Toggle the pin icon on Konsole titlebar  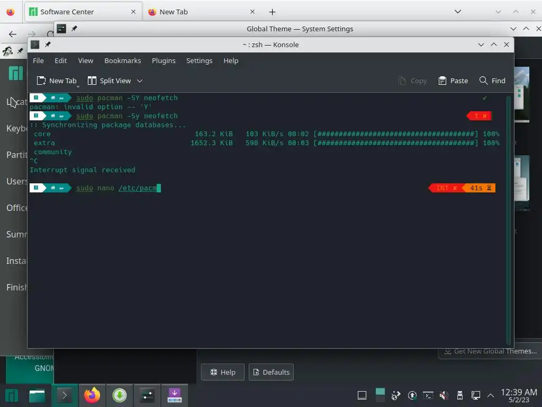click(48, 45)
